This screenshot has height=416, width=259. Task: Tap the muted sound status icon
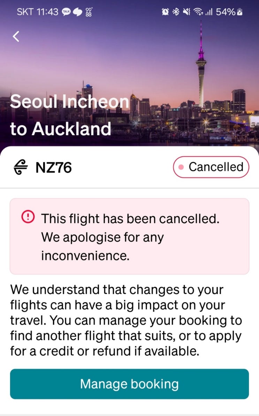point(186,12)
